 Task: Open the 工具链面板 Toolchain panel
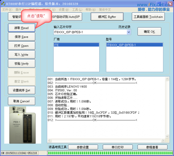pyautogui.click(x=148, y=17)
